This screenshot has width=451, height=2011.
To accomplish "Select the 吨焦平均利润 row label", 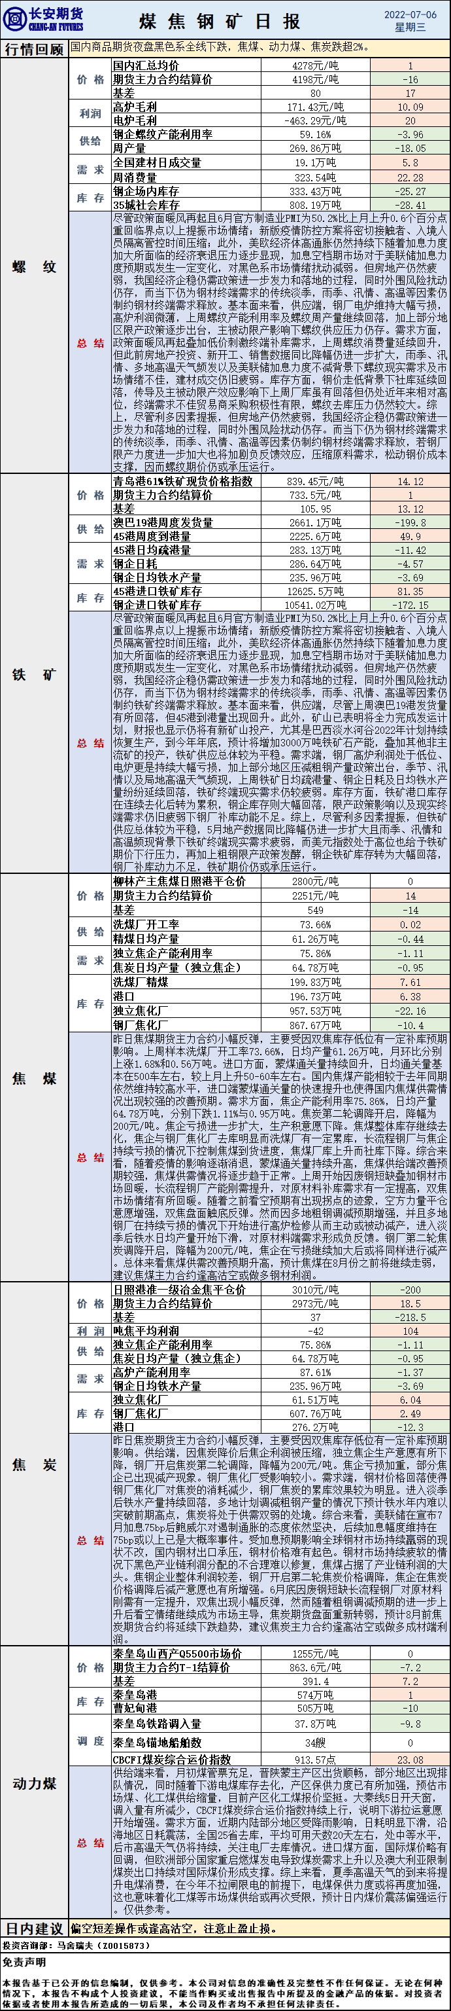I will click(x=146, y=1331).
